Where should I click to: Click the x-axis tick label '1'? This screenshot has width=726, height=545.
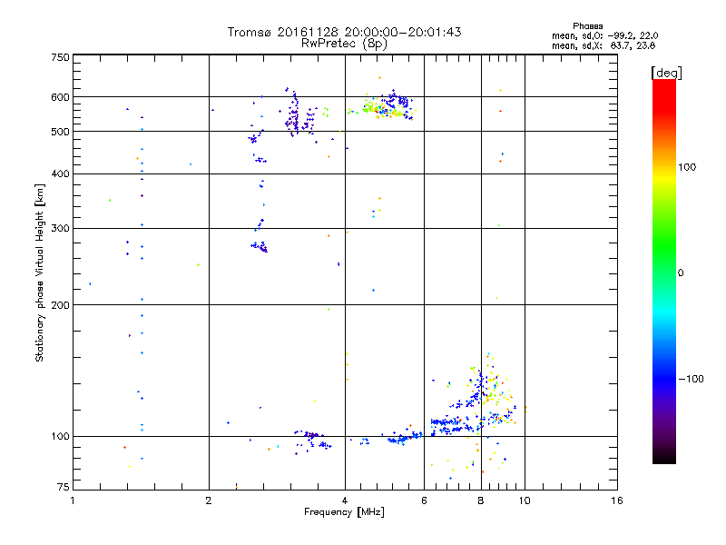click(x=73, y=500)
